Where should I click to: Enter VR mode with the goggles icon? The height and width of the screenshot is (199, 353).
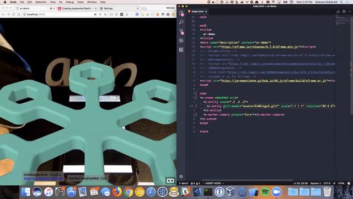pos(170,181)
